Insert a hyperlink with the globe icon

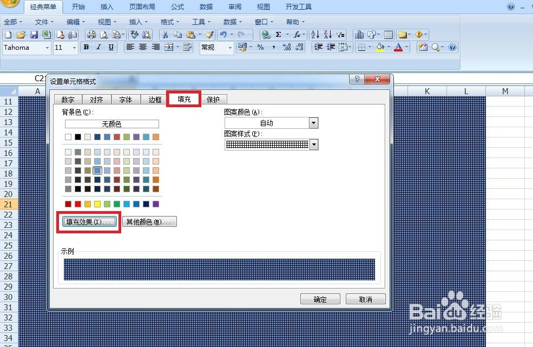(x=266, y=34)
